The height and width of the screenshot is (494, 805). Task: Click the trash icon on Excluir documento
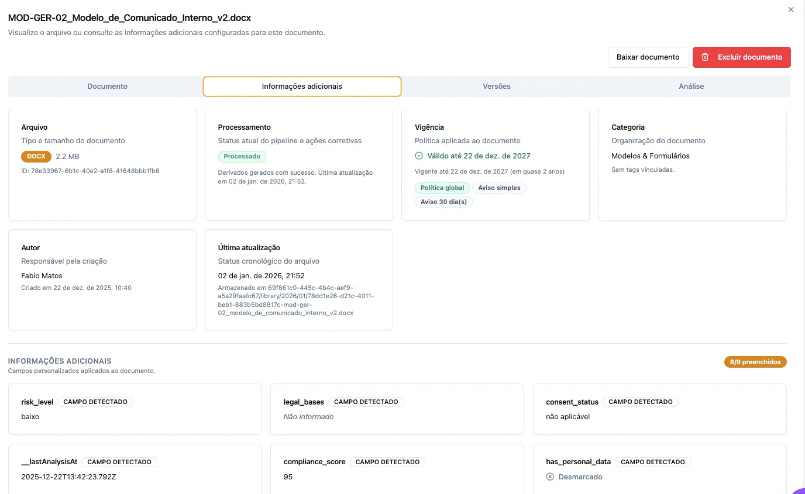point(705,57)
